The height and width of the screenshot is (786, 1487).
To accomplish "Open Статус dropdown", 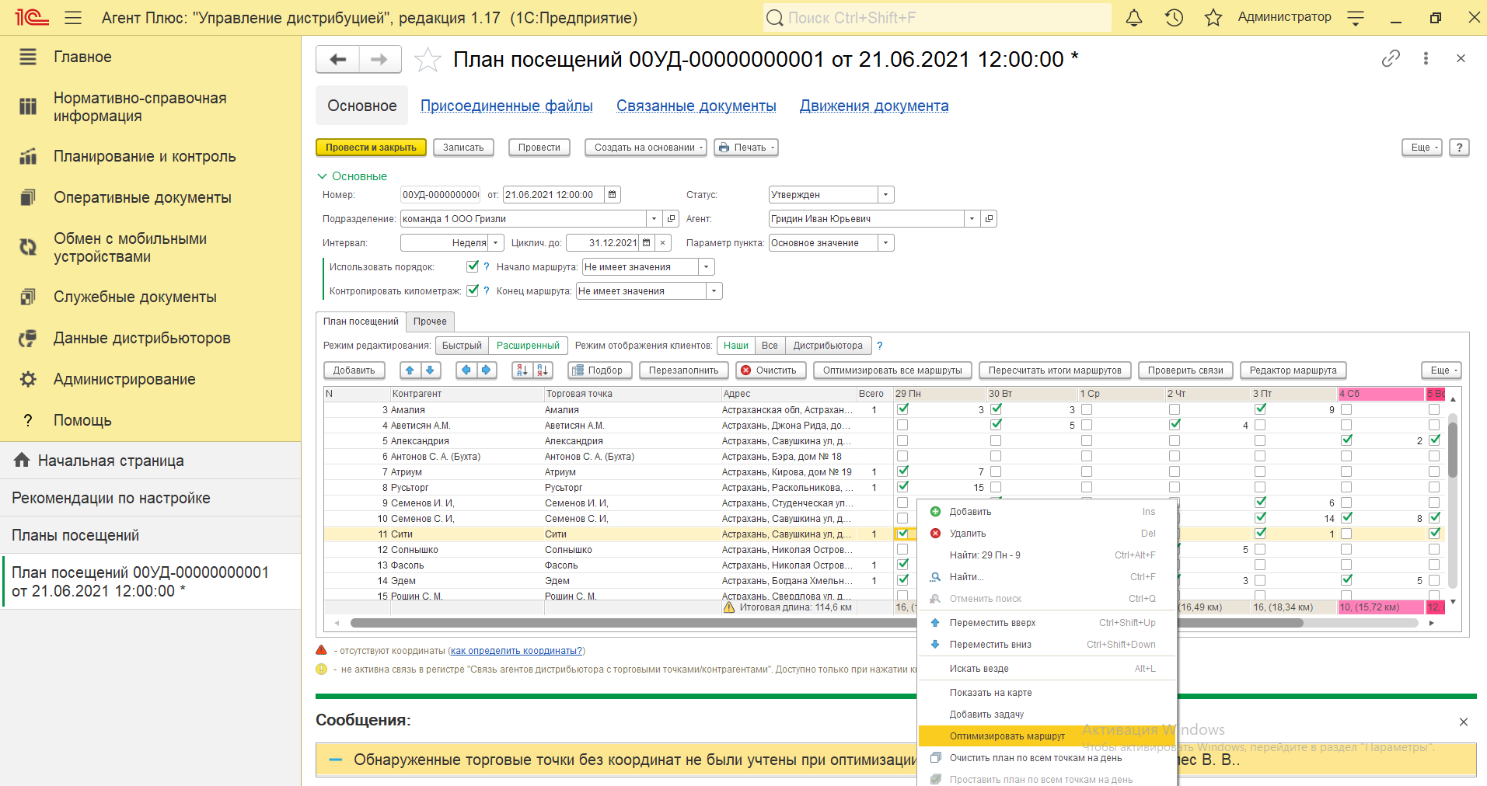I will [x=885, y=195].
